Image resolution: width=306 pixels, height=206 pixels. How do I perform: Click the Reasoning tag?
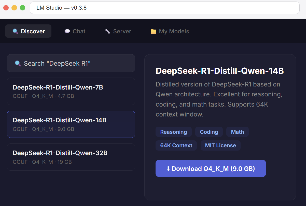[173, 132]
